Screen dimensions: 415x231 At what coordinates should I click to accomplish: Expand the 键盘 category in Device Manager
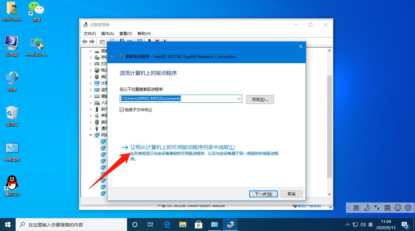(x=90, y=96)
